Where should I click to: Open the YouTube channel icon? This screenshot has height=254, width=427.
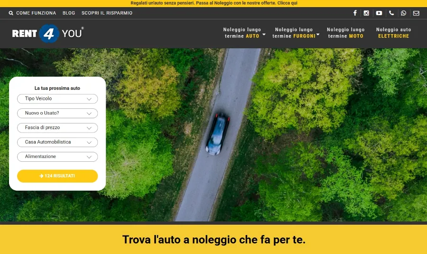point(379,13)
